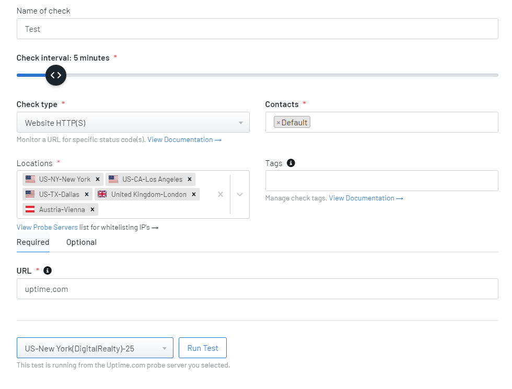Open the probe server dropdown
The image size is (512, 389).
95,348
